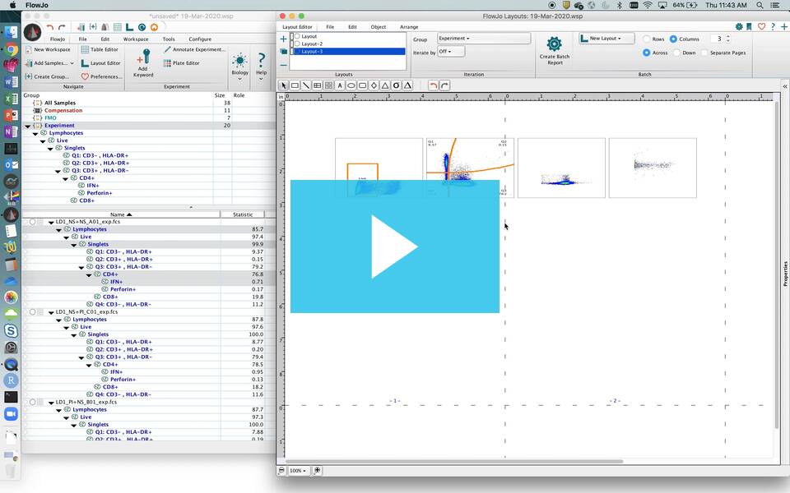Select the text box (A) tool

(x=340, y=85)
